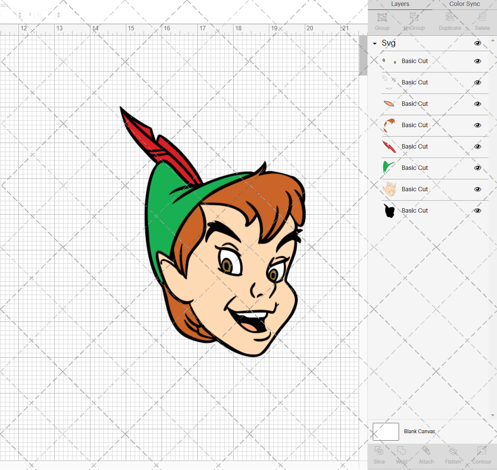The height and width of the screenshot is (470, 497).
Task: Click the Group icon in Layers panel
Action: pyautogui.click(x=382, y=20)
